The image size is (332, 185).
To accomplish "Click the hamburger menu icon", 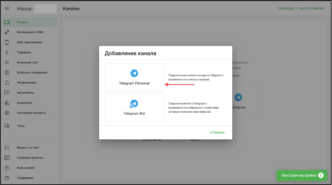I will coord(7,8).
